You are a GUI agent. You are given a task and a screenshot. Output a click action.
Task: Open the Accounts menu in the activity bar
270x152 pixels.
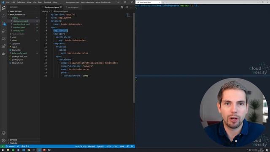(4, 133)
